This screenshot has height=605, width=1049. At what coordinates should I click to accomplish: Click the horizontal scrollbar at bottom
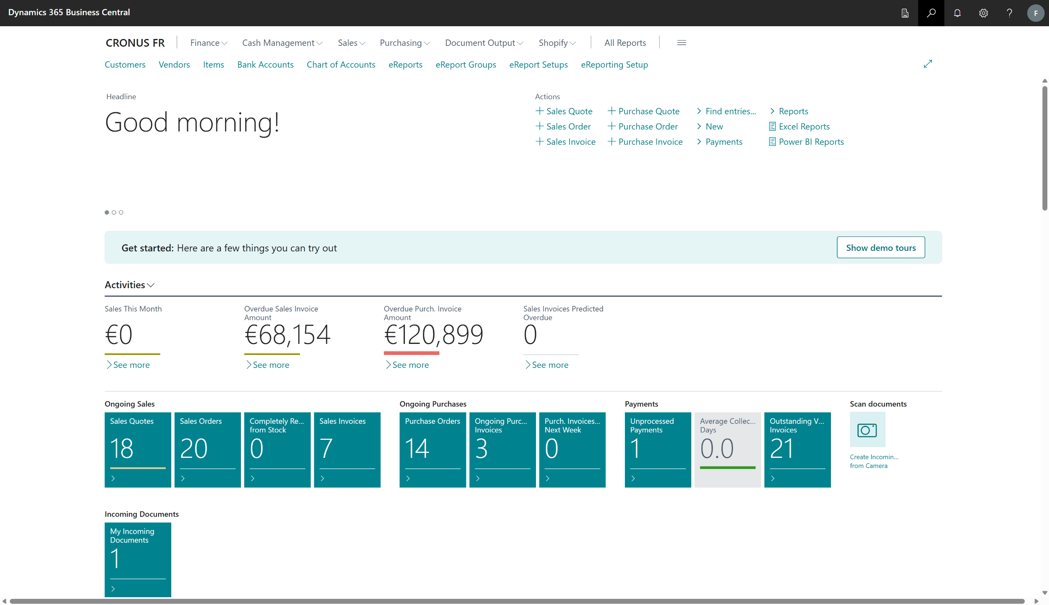517,601
